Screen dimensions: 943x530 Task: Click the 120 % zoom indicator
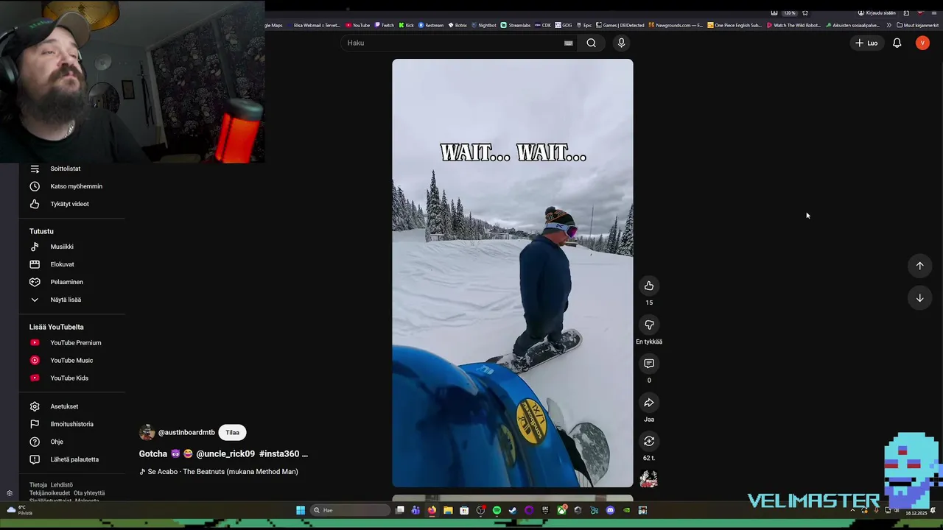[789, 13]
